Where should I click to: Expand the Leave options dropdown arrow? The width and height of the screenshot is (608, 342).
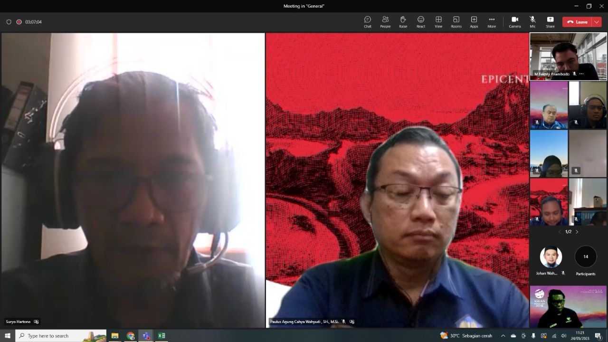[597, 22]
